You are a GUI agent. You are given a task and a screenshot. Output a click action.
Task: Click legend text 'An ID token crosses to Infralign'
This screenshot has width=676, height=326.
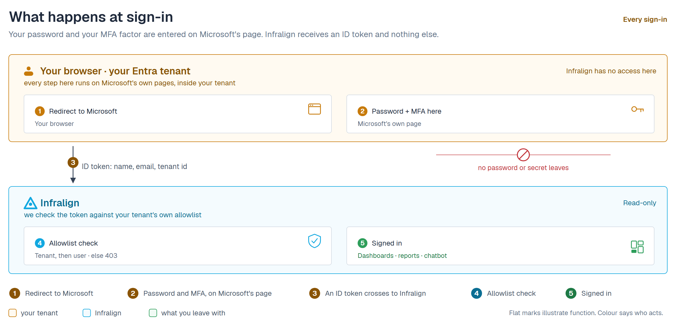tap(375, 293)
